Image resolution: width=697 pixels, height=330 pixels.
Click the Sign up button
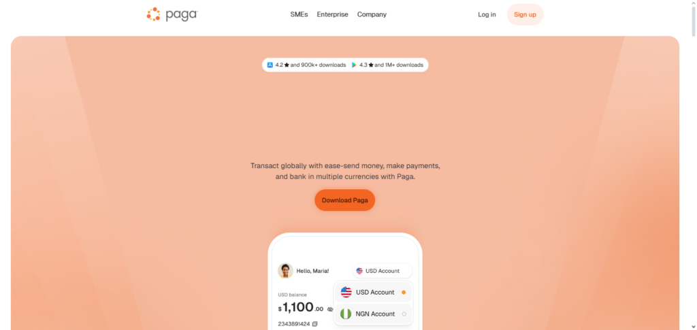coord(525,15)
